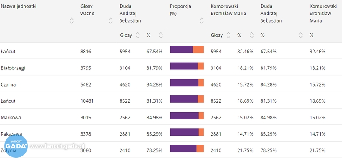This screenshot has height=162, width=342.
Task: Select Markowa unit name
Action: pos(11,118)
